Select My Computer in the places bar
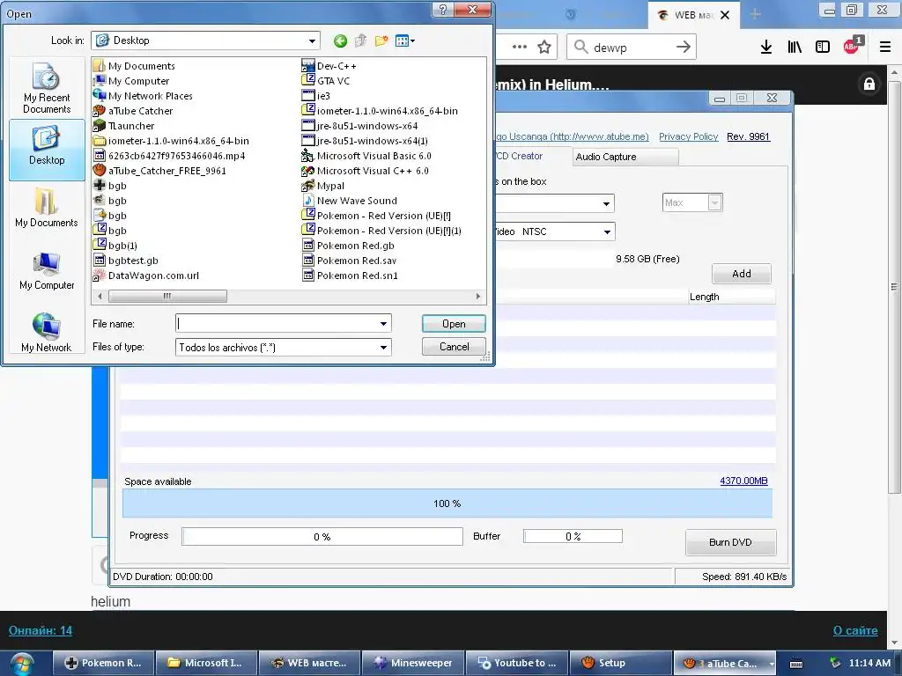This screenshot has height=676, width=902. tap(47, 270)
